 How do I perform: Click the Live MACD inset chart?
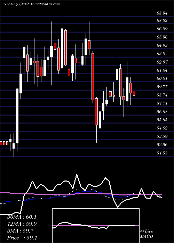[x=96, y=226]
